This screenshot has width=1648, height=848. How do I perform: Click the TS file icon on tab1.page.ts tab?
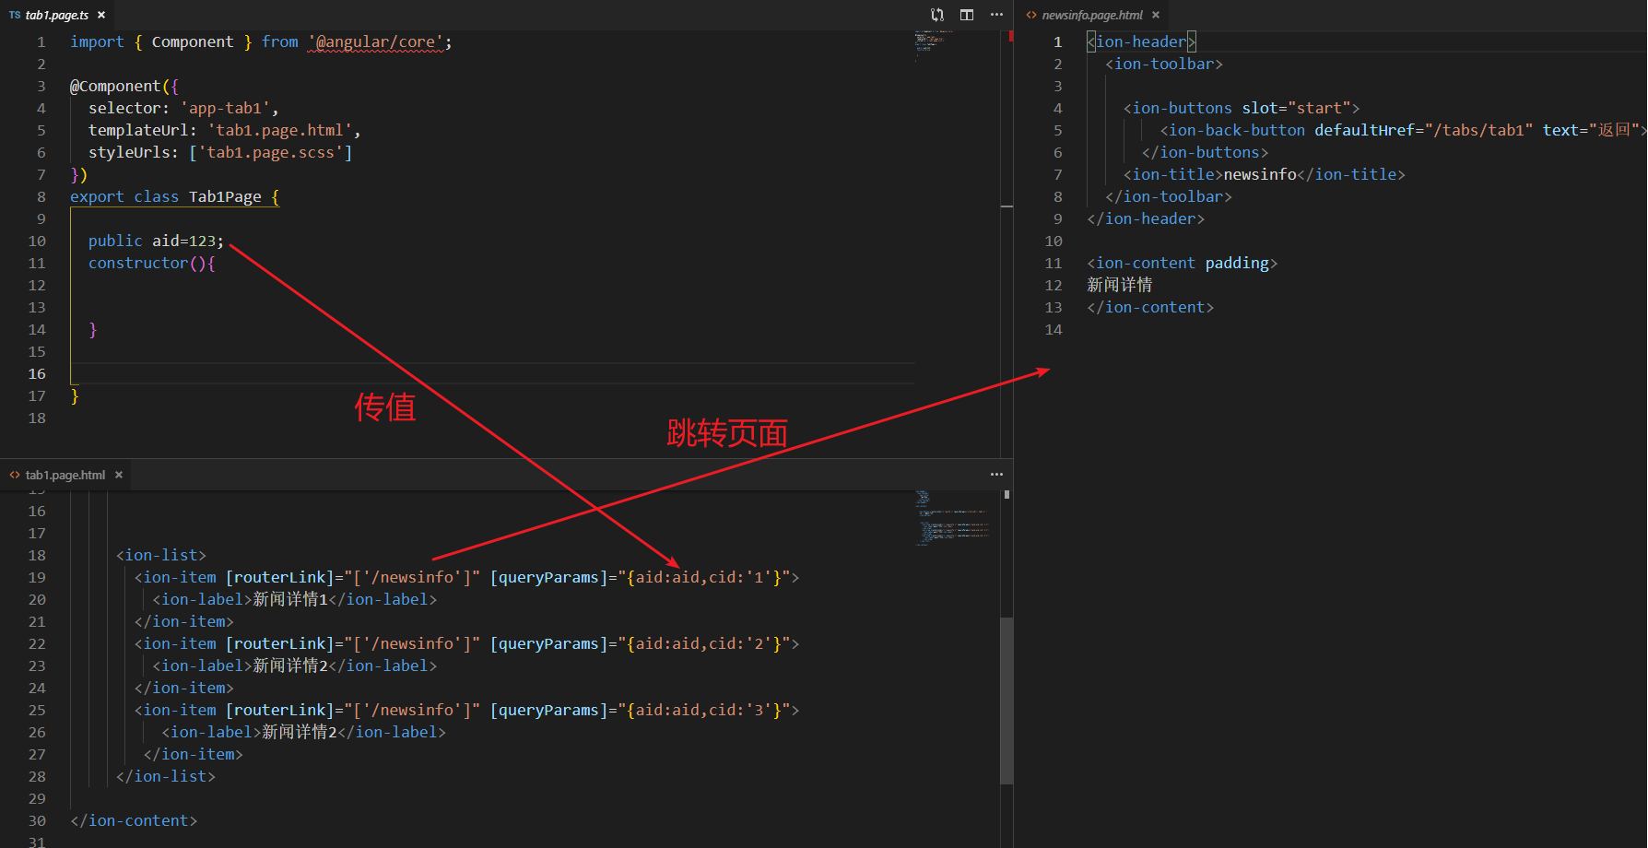15,15
